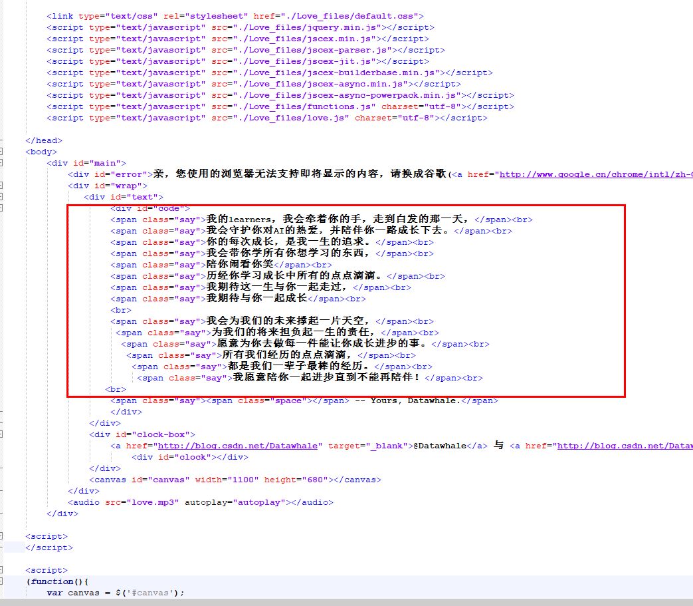Select the canvas id="canvas" line
Image resolution: width=693 pixels, height=606 pixels.
(235, 480)
